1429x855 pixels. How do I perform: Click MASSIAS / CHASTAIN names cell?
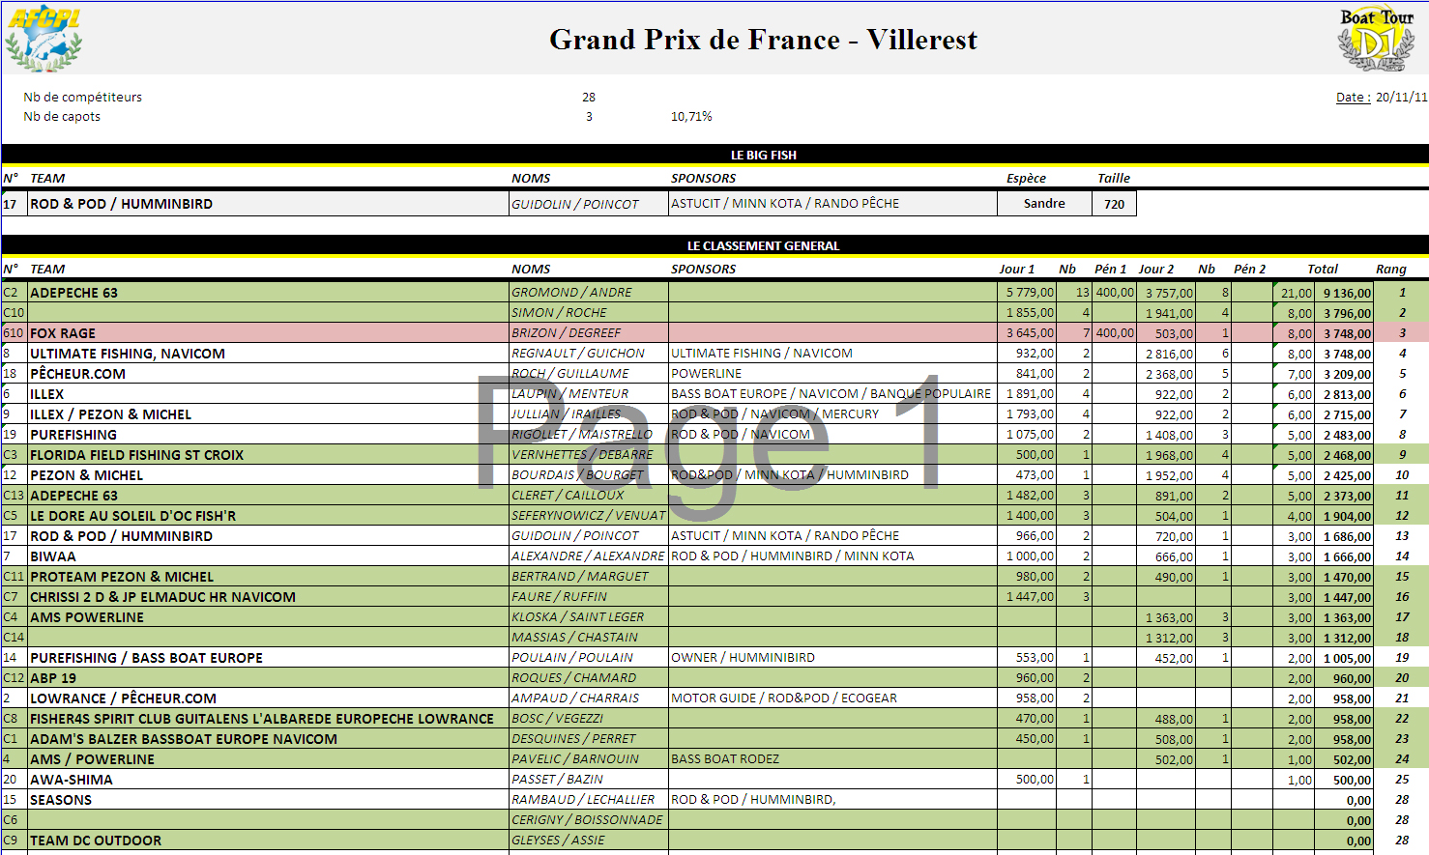click(589, 637)
